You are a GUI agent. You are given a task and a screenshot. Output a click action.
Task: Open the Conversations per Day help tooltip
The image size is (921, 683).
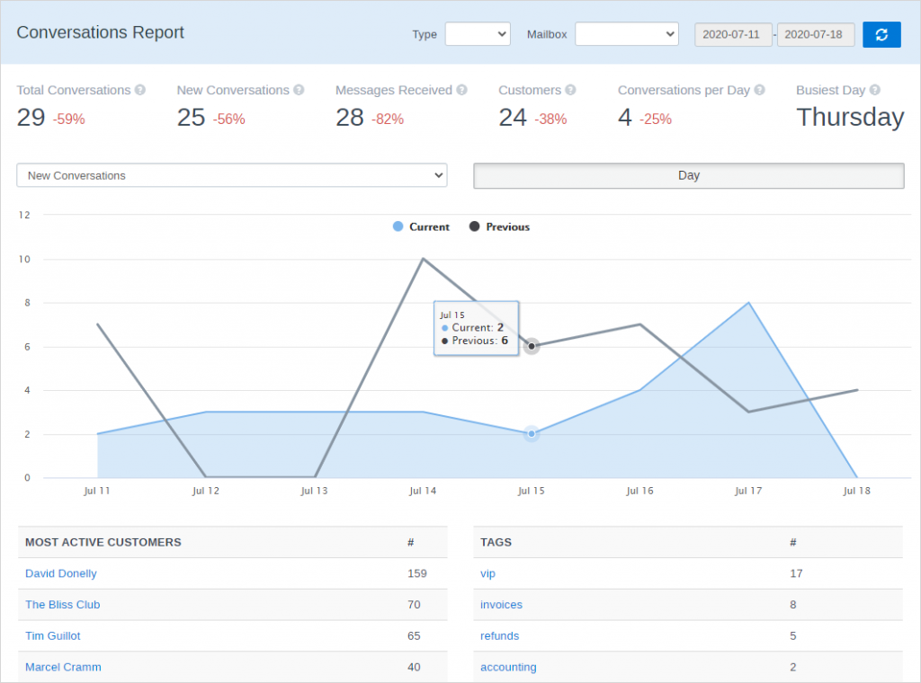tap(758, 90)
